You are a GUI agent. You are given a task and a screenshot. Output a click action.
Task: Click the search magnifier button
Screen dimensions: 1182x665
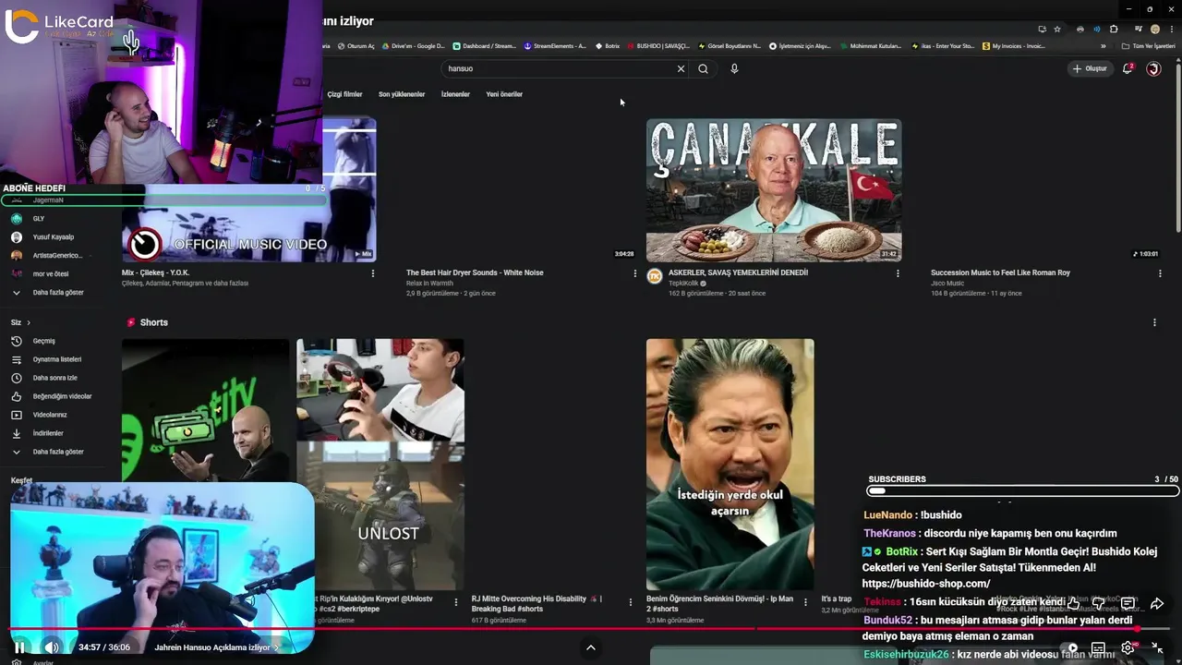(703, 68)
